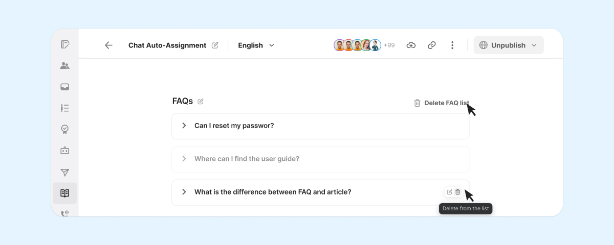The width and height of the screenshot is (614, 245).
Task: Open the three-dot more options menu
Action: tap(452, 45)
